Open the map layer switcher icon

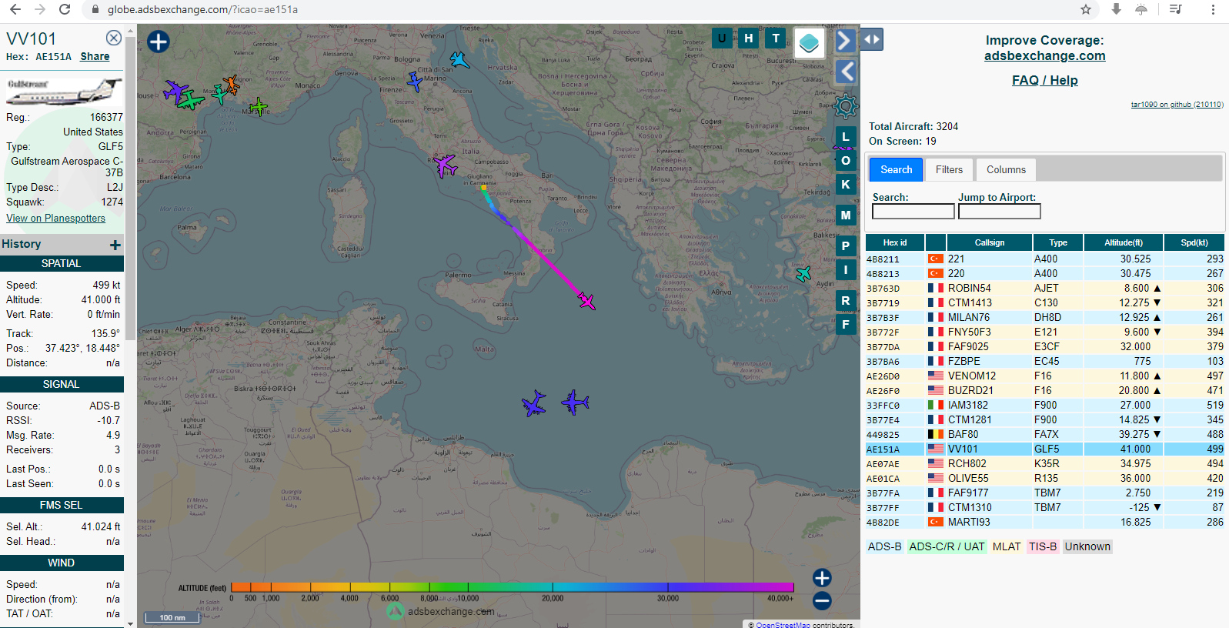point(809,43)
